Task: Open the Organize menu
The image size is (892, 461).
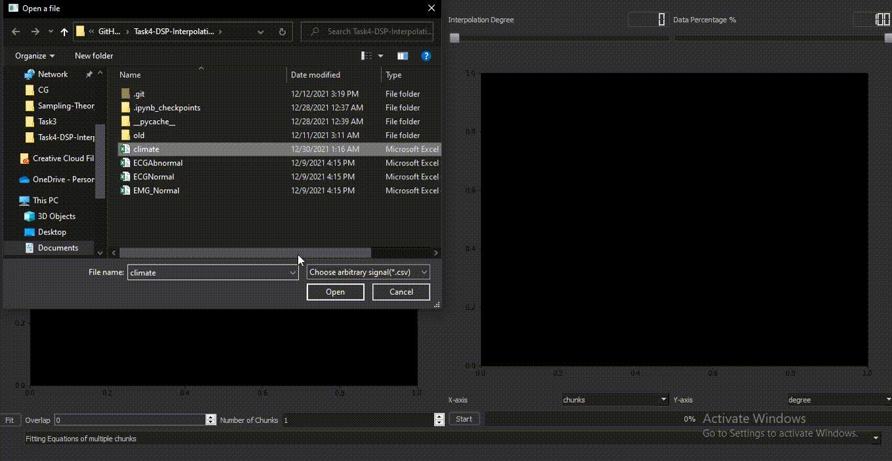Action: (35, 56)
